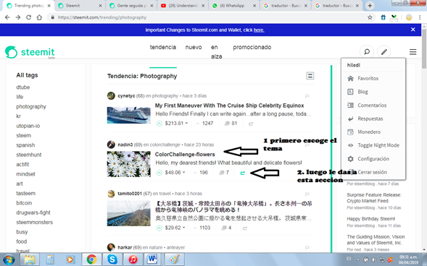Image resolution: width=427 pixels, height=266 pixels.
Task: Open Microsoft Word from the taskbar
Action: tap(152, 259)
